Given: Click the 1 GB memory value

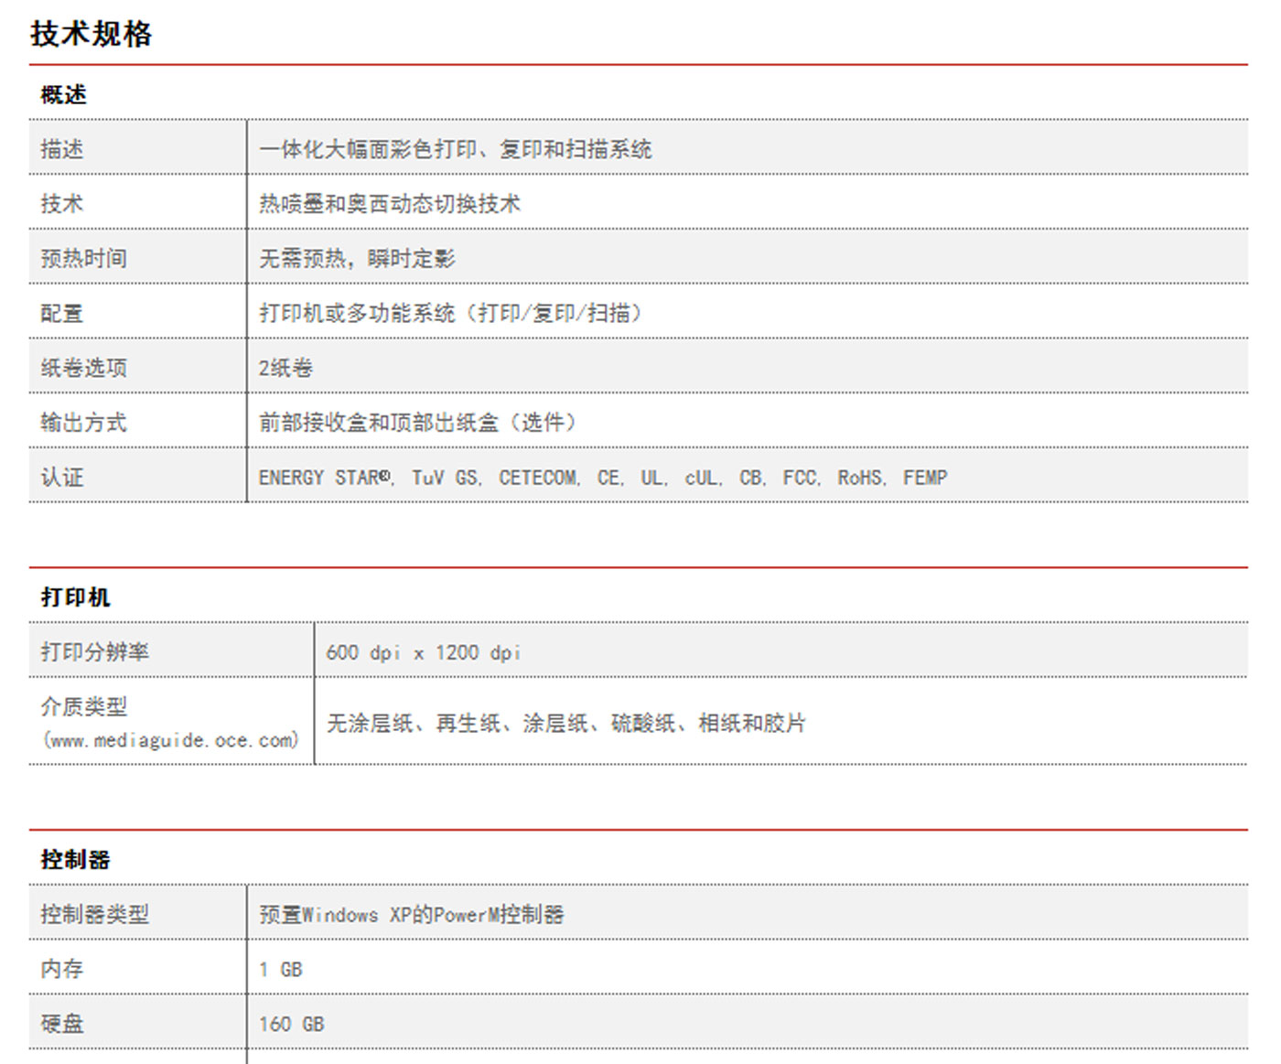Looking at the screenshot, I should coord(281,969).
